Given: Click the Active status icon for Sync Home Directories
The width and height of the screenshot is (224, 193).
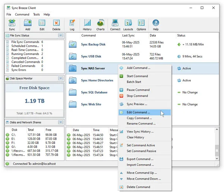Looking at the screenshot, I should coord(179,80).
